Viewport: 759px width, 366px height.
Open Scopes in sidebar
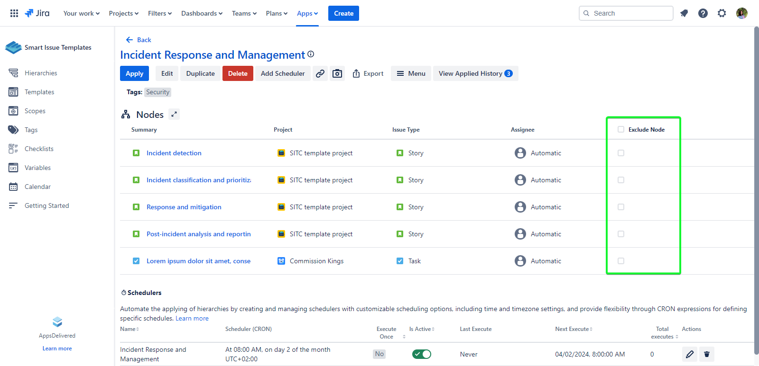click(x=35, y=111)
